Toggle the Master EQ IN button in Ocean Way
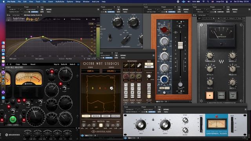The image size is (251, 141). click(x=101, y=125)
